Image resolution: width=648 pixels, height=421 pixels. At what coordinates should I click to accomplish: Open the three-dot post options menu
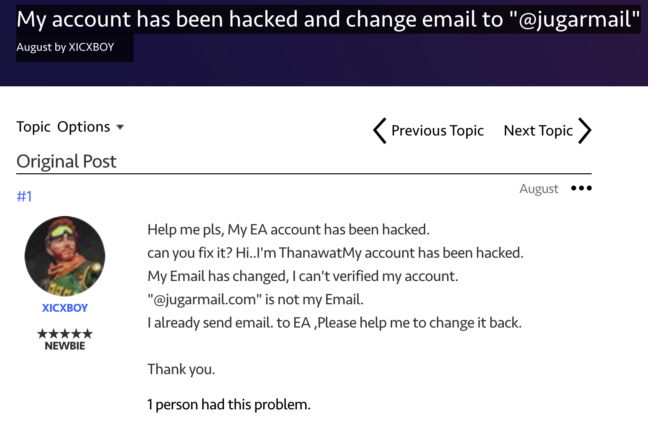pos(581,188)
